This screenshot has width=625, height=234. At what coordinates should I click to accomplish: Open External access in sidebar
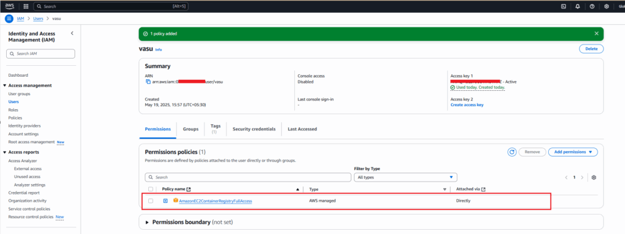click(x=28, y=169)
